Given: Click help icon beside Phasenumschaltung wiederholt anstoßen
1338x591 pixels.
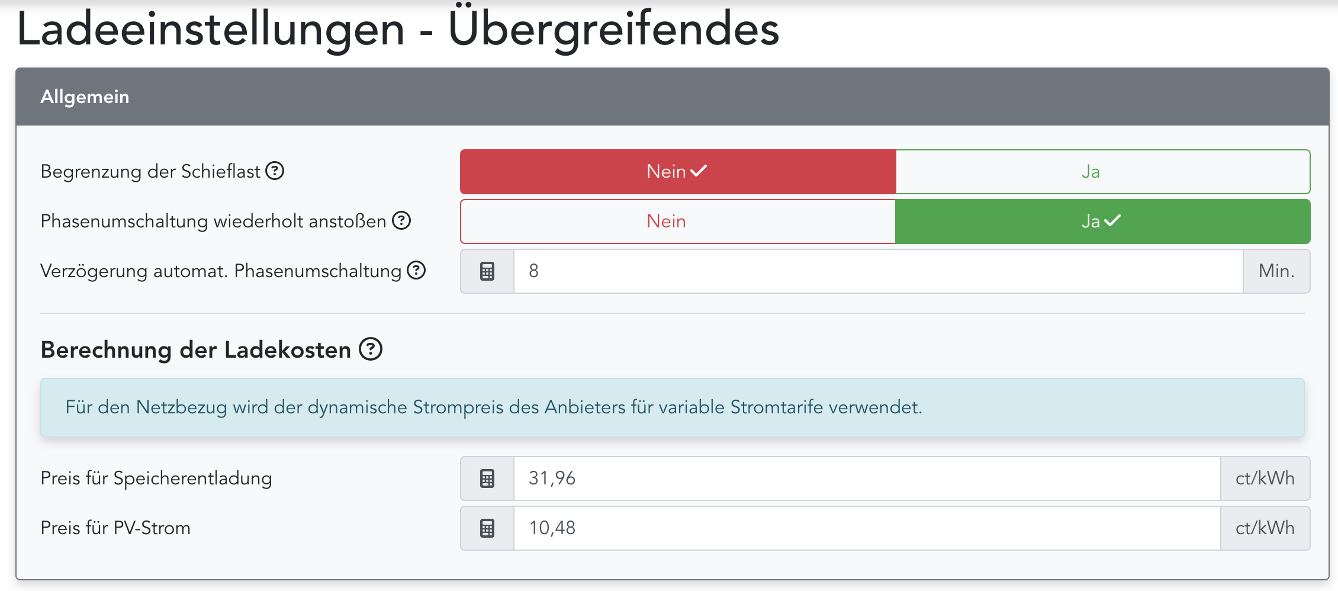Looking at the screenshot, I should [401, 221].
